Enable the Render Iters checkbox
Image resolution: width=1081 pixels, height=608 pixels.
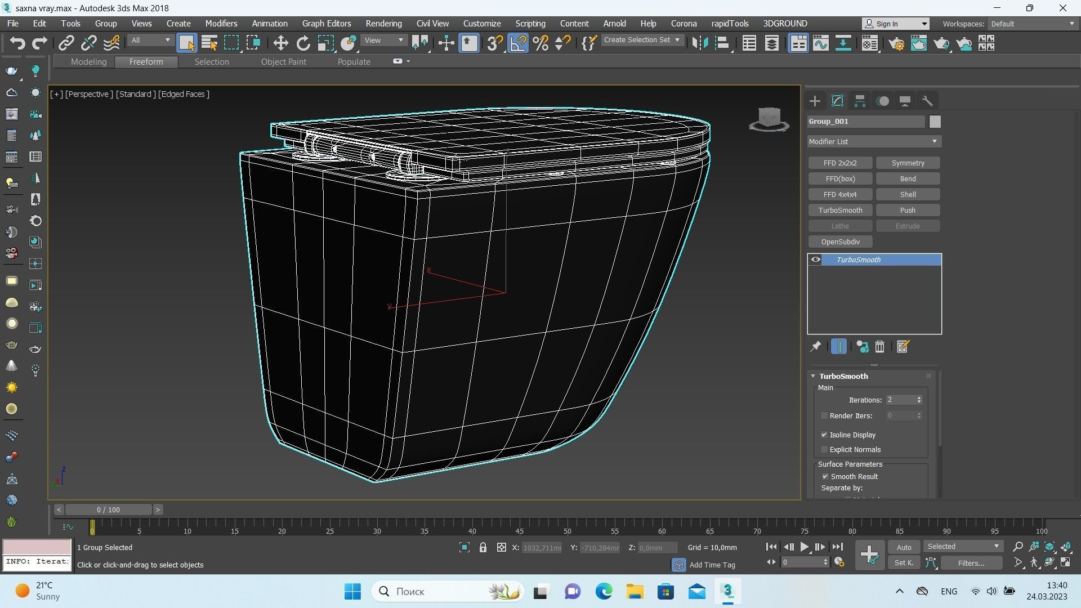click(x=824, y=415)
